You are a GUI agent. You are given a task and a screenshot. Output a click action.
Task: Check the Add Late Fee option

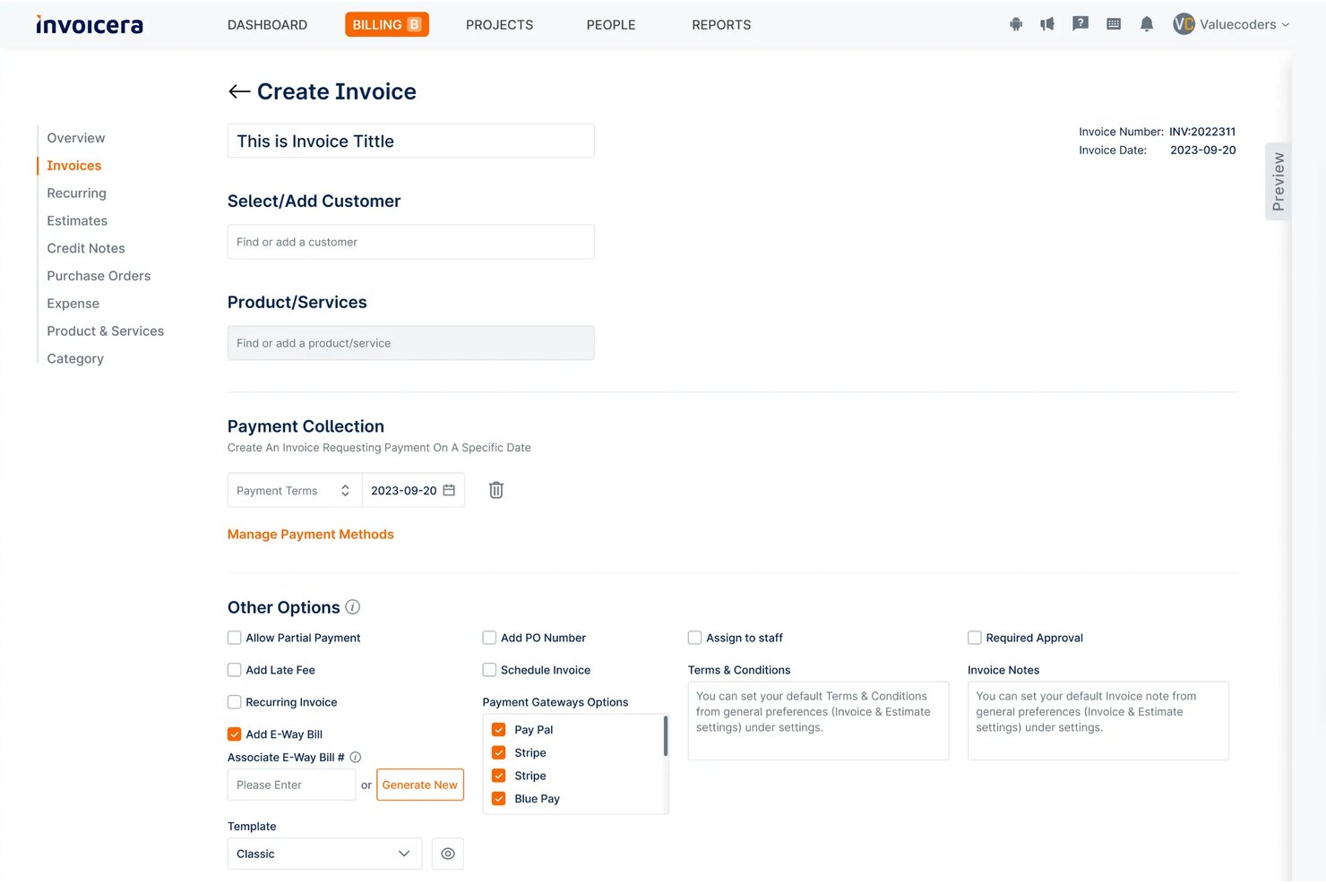(x=235, y=670)
